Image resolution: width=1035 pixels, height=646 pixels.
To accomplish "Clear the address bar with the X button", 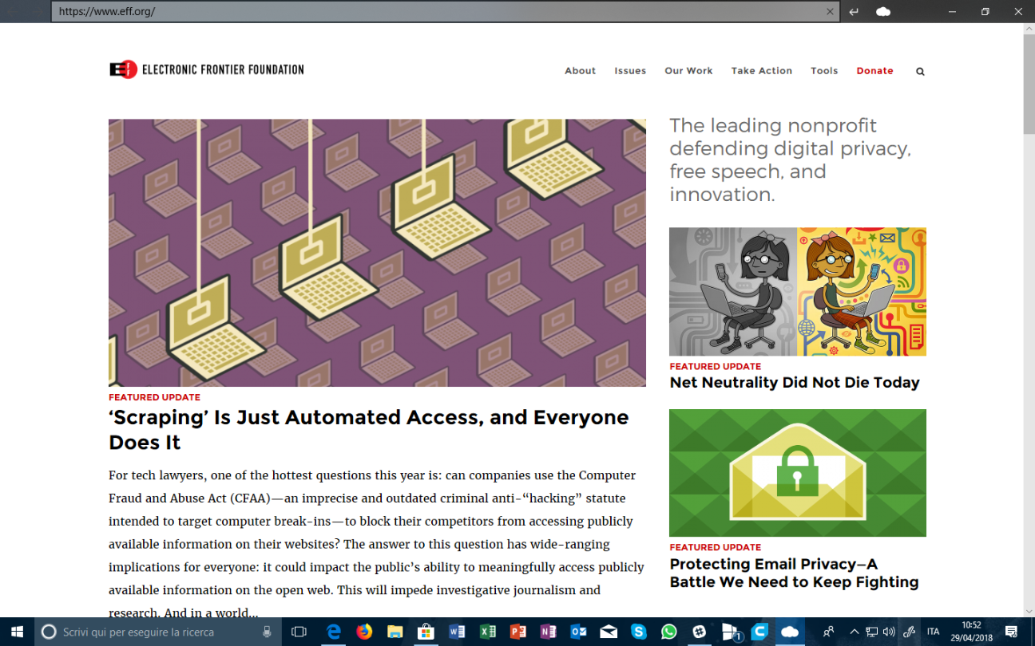I will 831,11.
